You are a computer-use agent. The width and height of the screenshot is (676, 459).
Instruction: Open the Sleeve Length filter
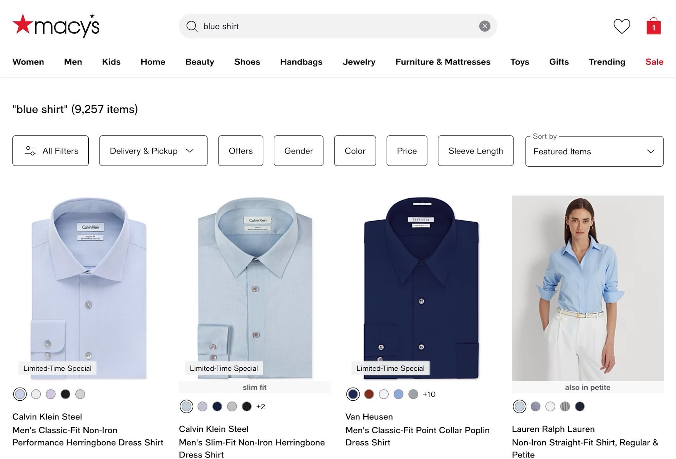[x=476, y=150]
